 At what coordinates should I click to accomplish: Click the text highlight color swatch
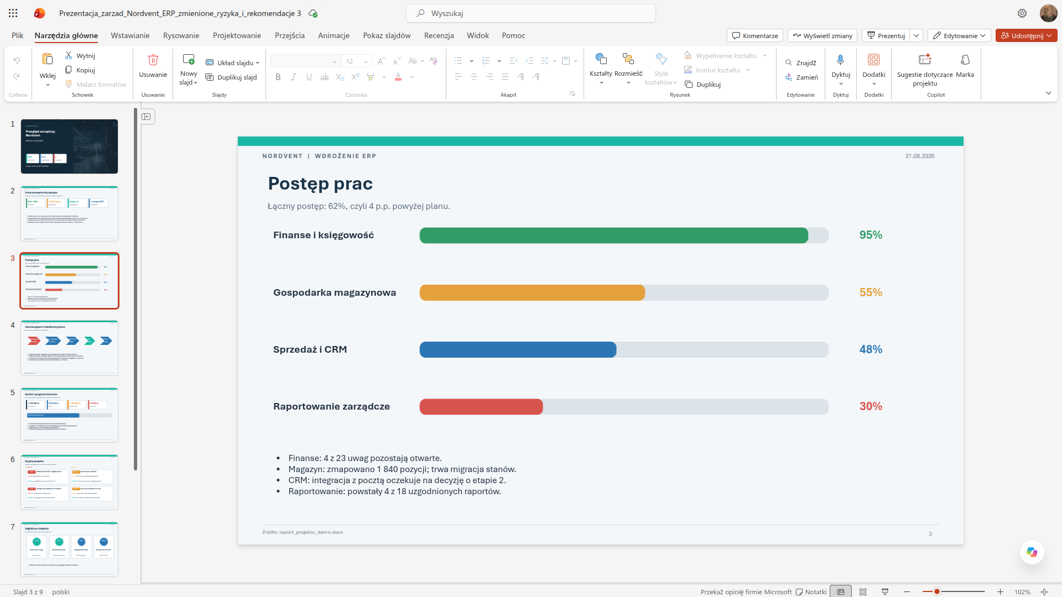tap(371, 77)
